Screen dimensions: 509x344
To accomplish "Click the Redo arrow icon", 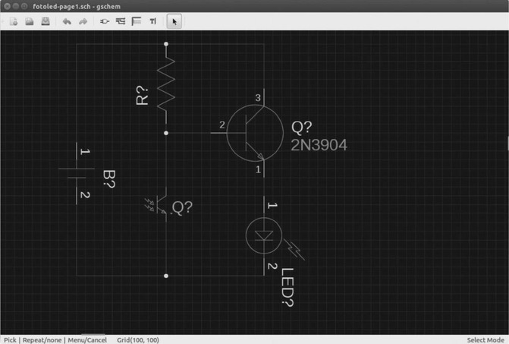I will 83,21.
